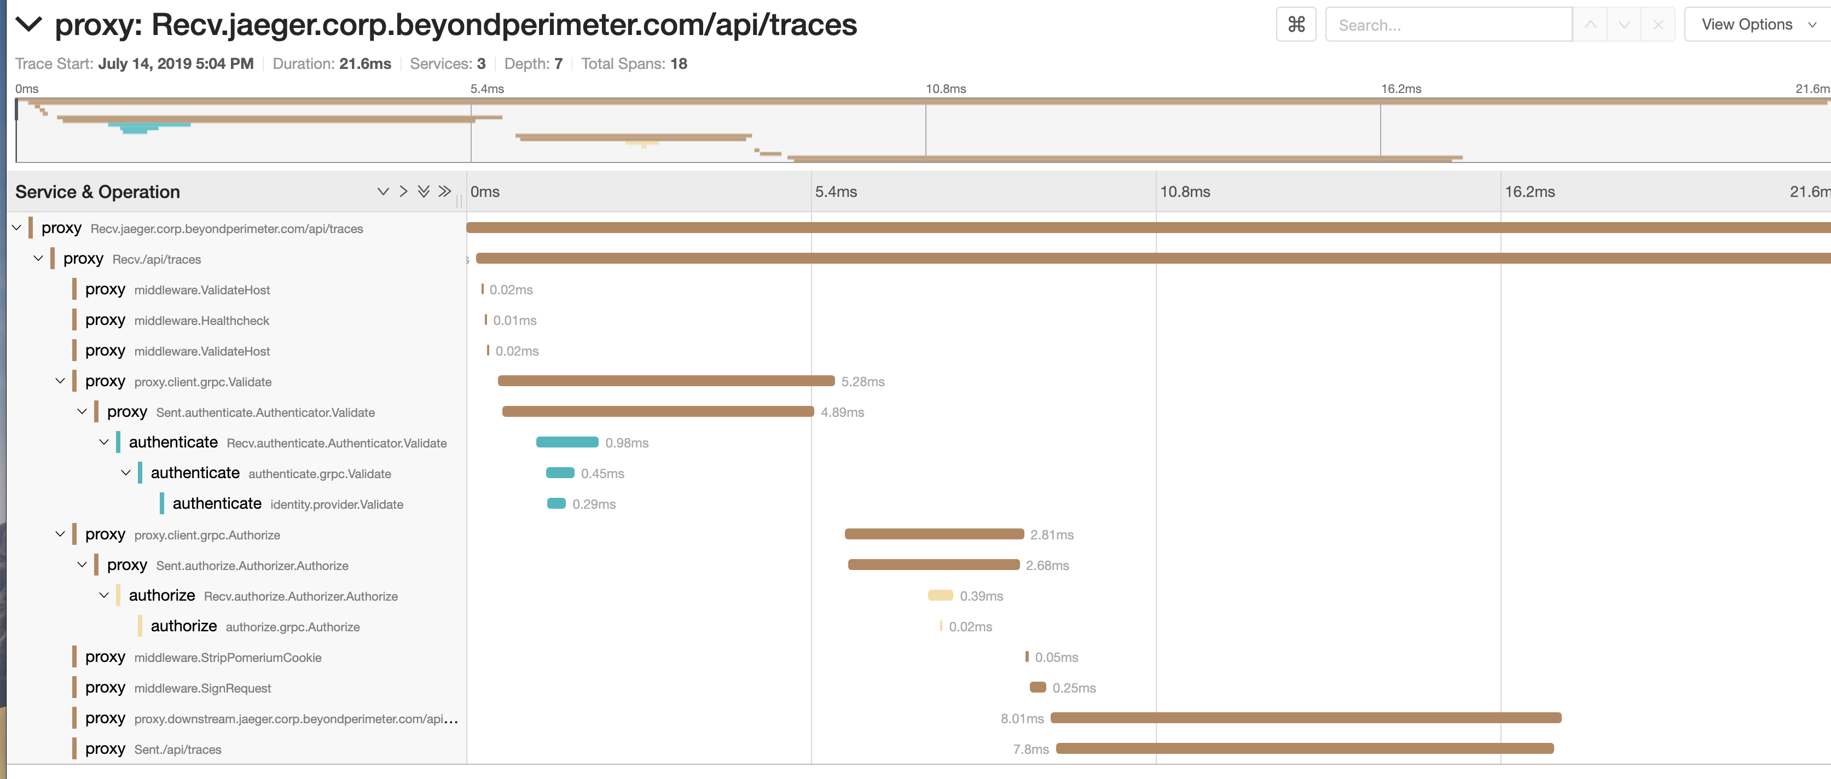Select the proxy.downstream.jaeger.corp row

click(x=237, y=718)
